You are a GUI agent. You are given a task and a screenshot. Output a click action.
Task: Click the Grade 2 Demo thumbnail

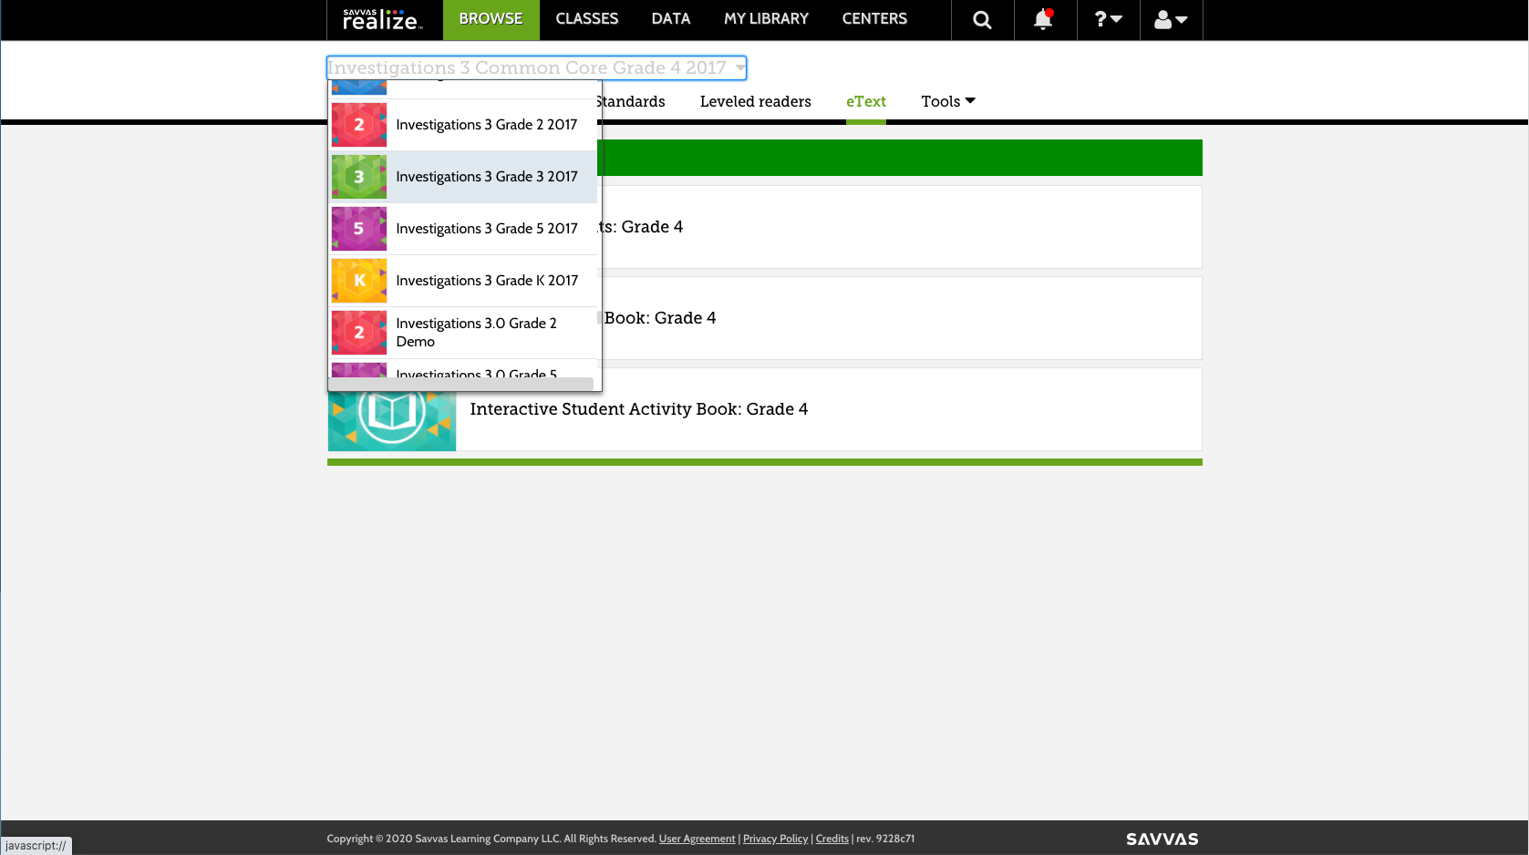359,333
